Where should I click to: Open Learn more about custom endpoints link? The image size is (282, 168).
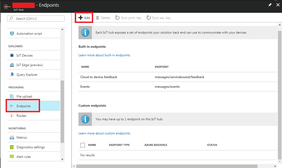coord(105,133)
